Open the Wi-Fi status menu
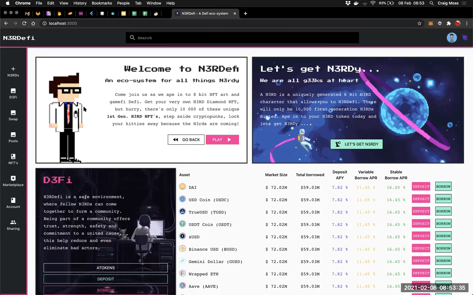 point(373,3)
